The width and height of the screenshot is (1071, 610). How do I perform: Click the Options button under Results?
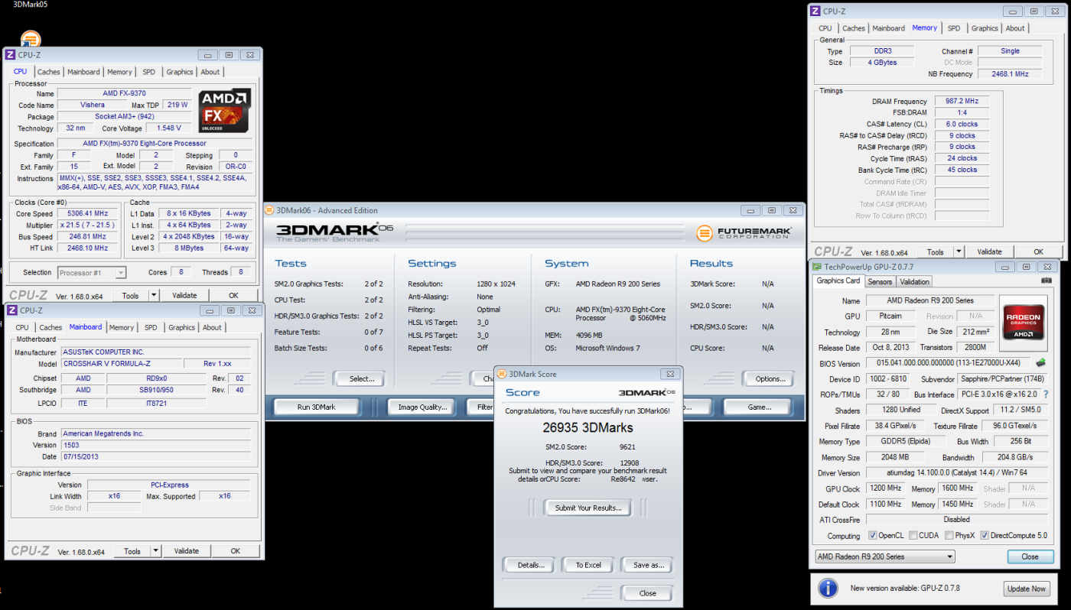(770, 378)
